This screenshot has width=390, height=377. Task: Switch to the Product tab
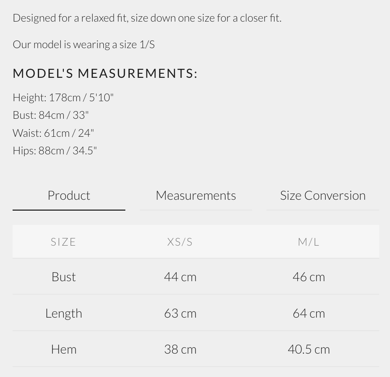69,195
